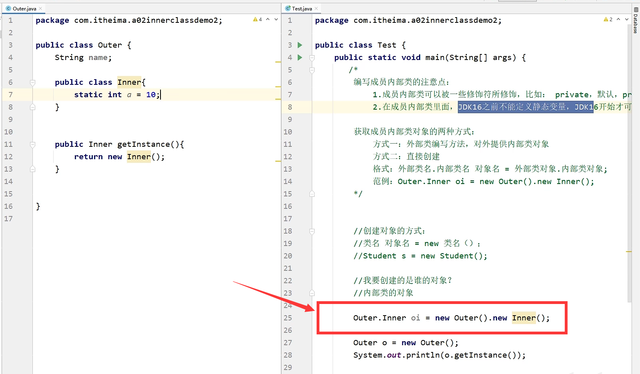Click highlighted 'Inner' on line 25 of Test.java
640x374 pixels.
tap(524, 318)
